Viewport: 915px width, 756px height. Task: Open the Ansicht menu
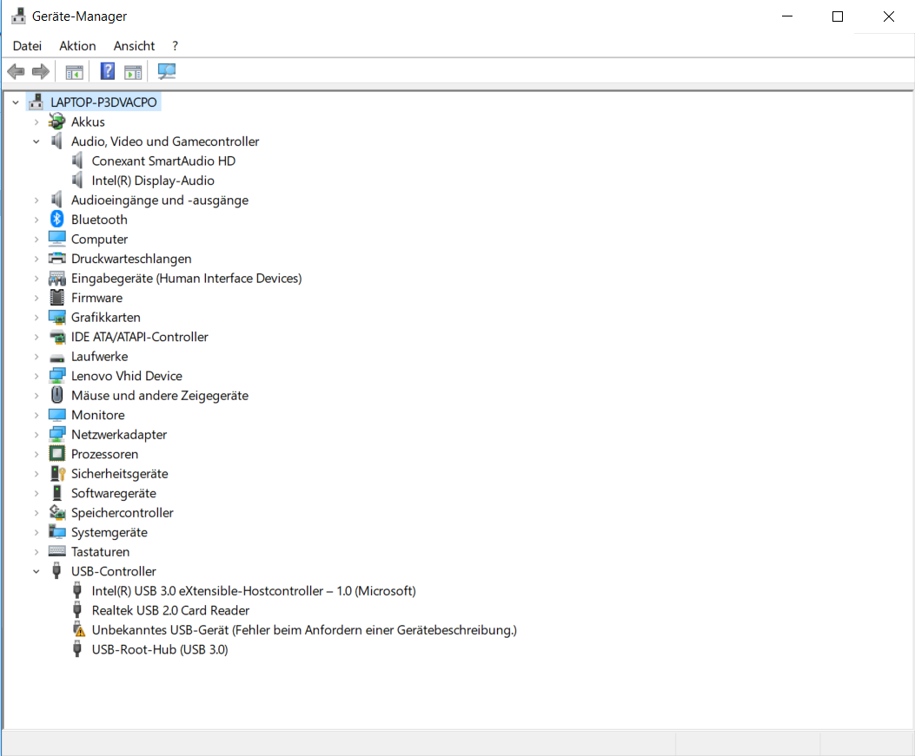click(134, 46)
